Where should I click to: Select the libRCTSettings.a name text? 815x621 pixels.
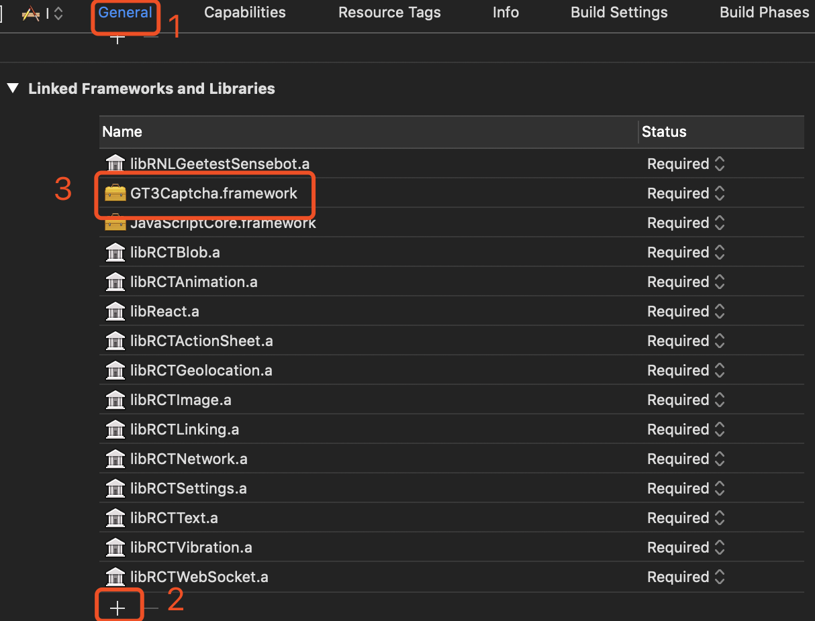[x=189, y=488]
